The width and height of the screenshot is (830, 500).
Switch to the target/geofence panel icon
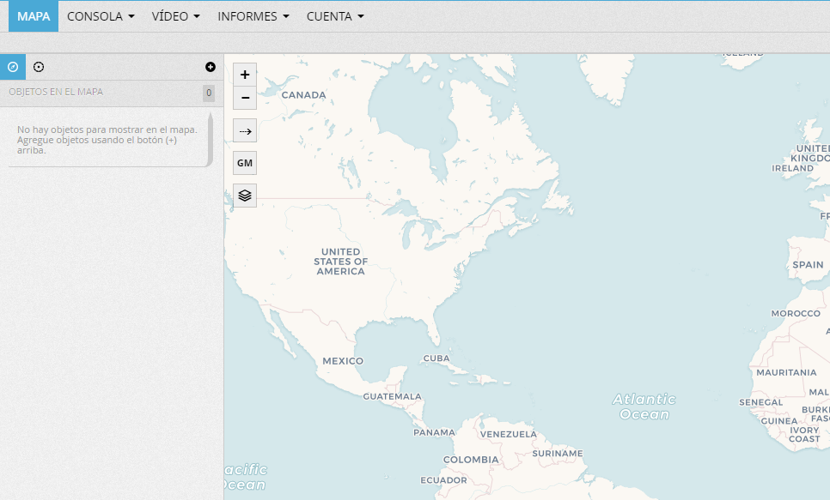coord(39,67)
